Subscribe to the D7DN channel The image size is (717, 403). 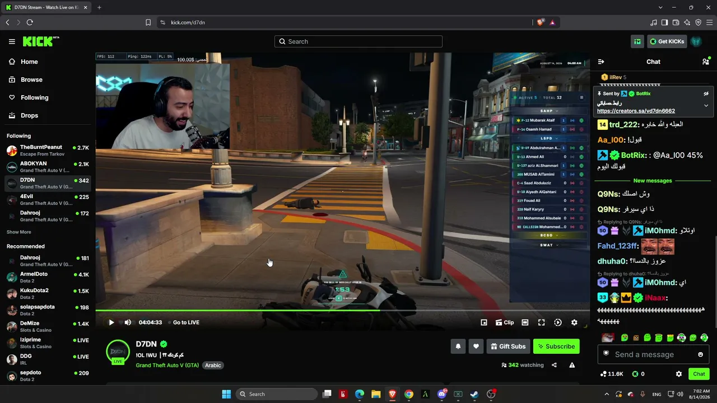pos(556,346)
